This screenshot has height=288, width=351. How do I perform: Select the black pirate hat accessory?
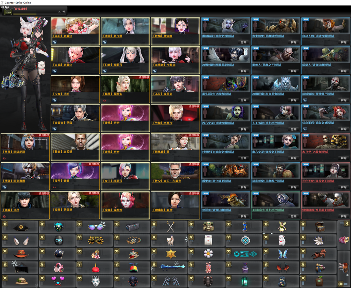(x=21, y=227)
